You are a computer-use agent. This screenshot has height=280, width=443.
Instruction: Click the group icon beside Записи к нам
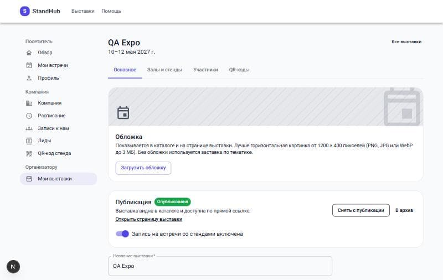pyautogui.click(x=29, y=128)
